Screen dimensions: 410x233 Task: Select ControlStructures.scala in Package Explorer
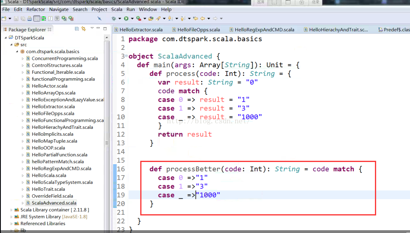click(57, 65)
